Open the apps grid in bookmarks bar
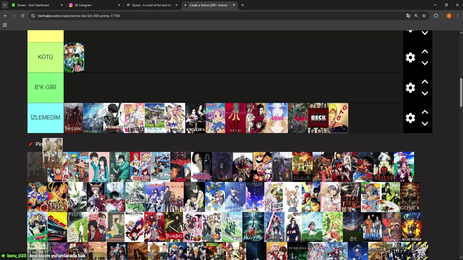 (x=5, y=25)
